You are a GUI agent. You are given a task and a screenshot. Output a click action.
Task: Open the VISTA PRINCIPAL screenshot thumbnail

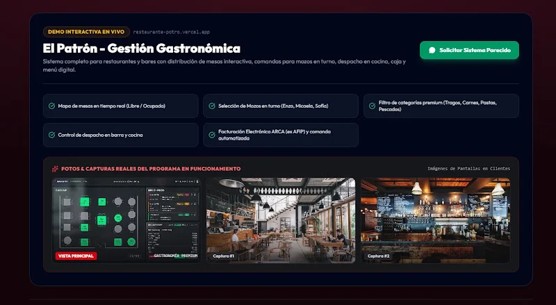pos(126,220)
